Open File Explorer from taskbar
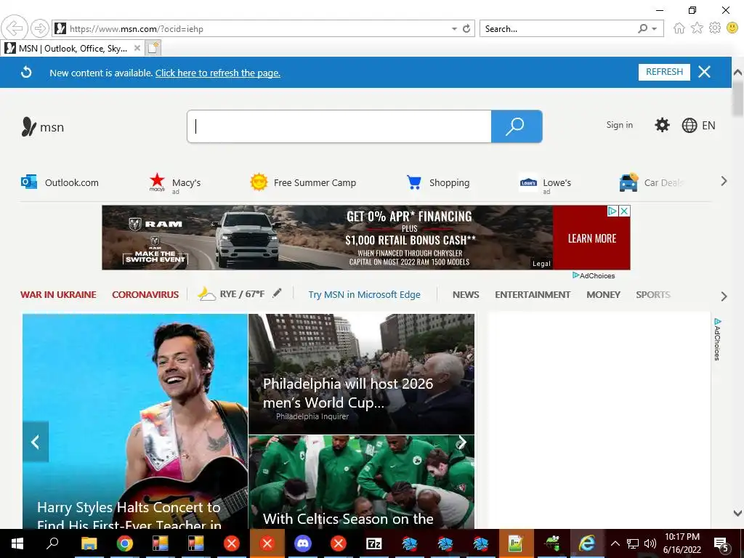Image resolution: width=744 pixels, height=558 pixels. point(89,543)
